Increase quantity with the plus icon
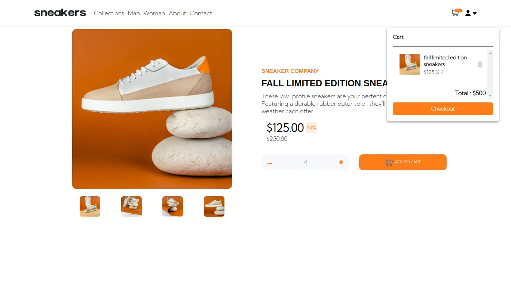 [x=341, y=162]
